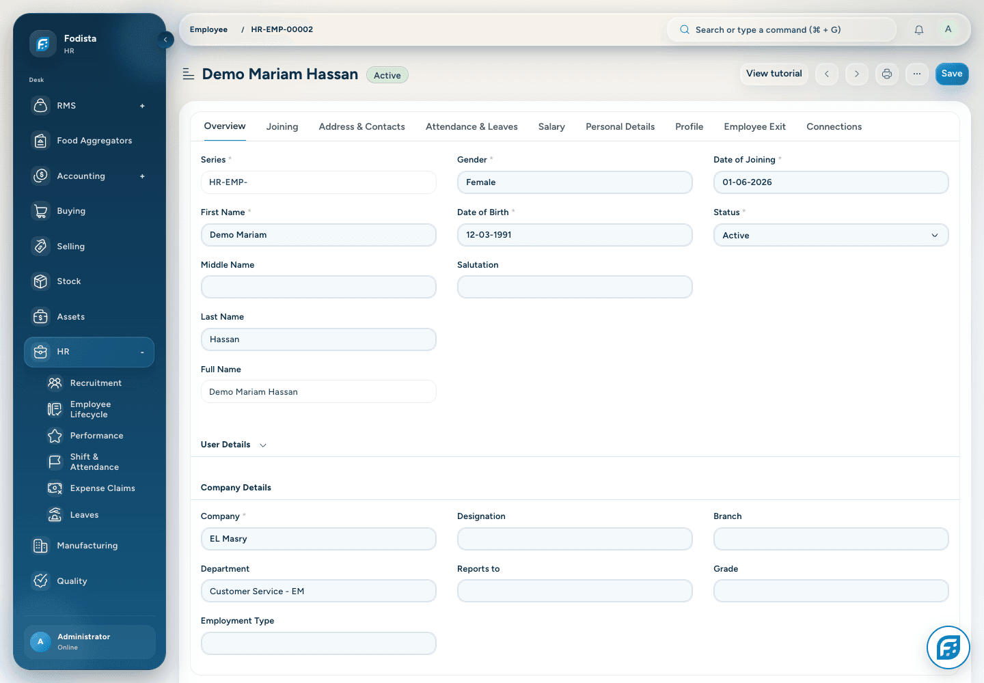Switch to the Joining tab

tap(282, 127)
